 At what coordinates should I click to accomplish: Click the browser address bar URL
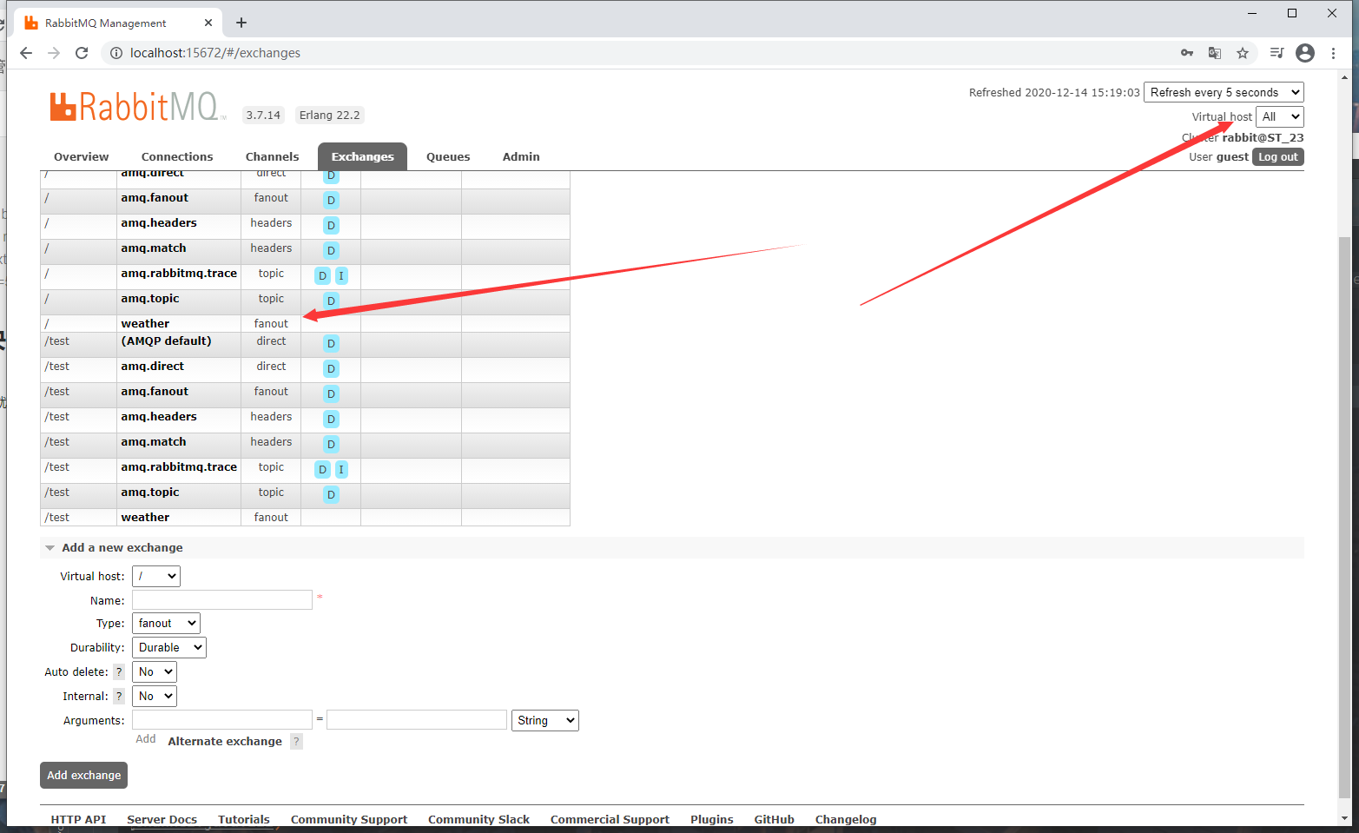pos(215,53)
